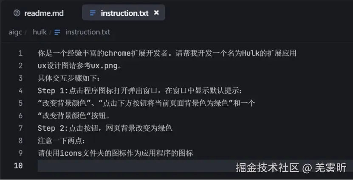Screen dimensions: 353x180
Task: Select the instruction.txt tab
Action: (124, 13)
